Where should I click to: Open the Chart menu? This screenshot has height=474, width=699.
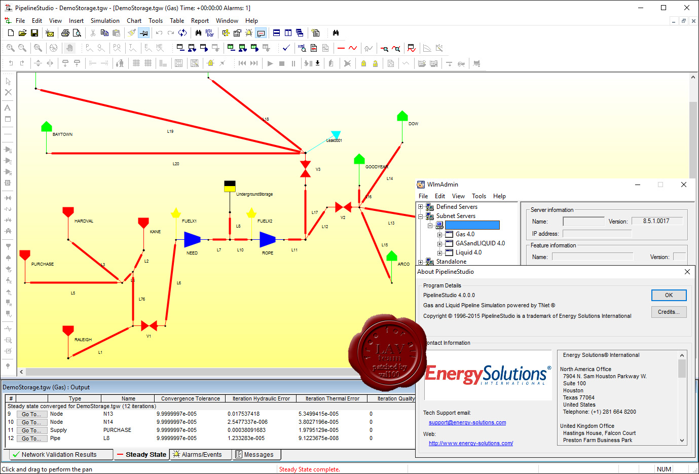(134, 21)
